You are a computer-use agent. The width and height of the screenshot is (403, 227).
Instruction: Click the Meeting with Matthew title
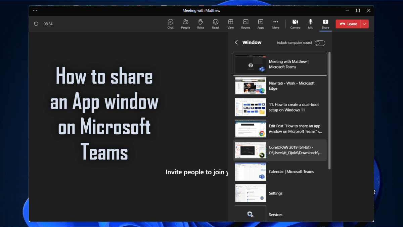(x=201, y=10)
